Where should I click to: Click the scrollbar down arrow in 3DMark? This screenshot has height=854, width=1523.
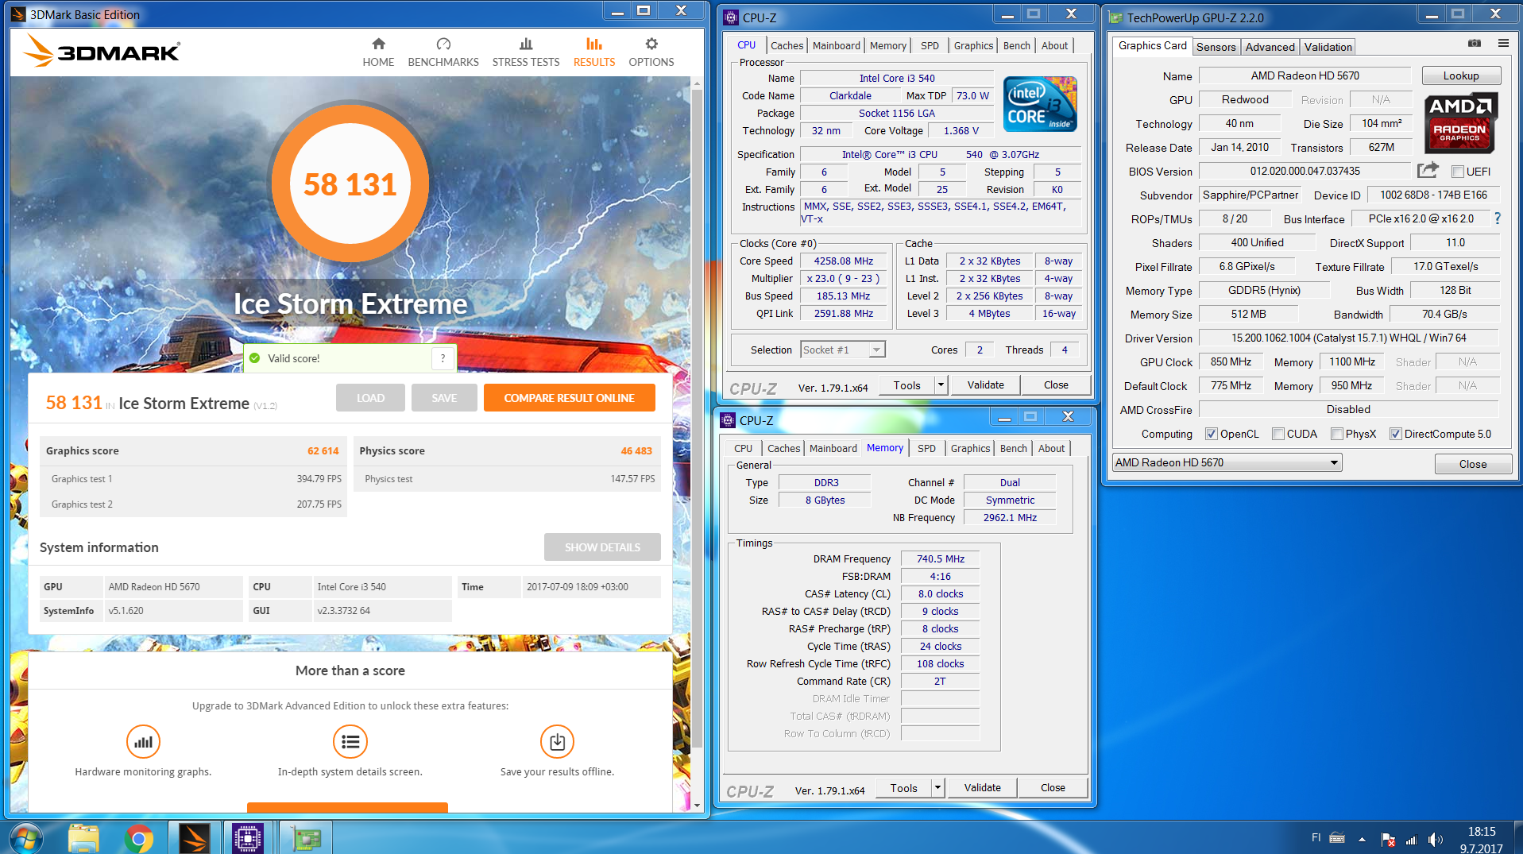(697, 805)
